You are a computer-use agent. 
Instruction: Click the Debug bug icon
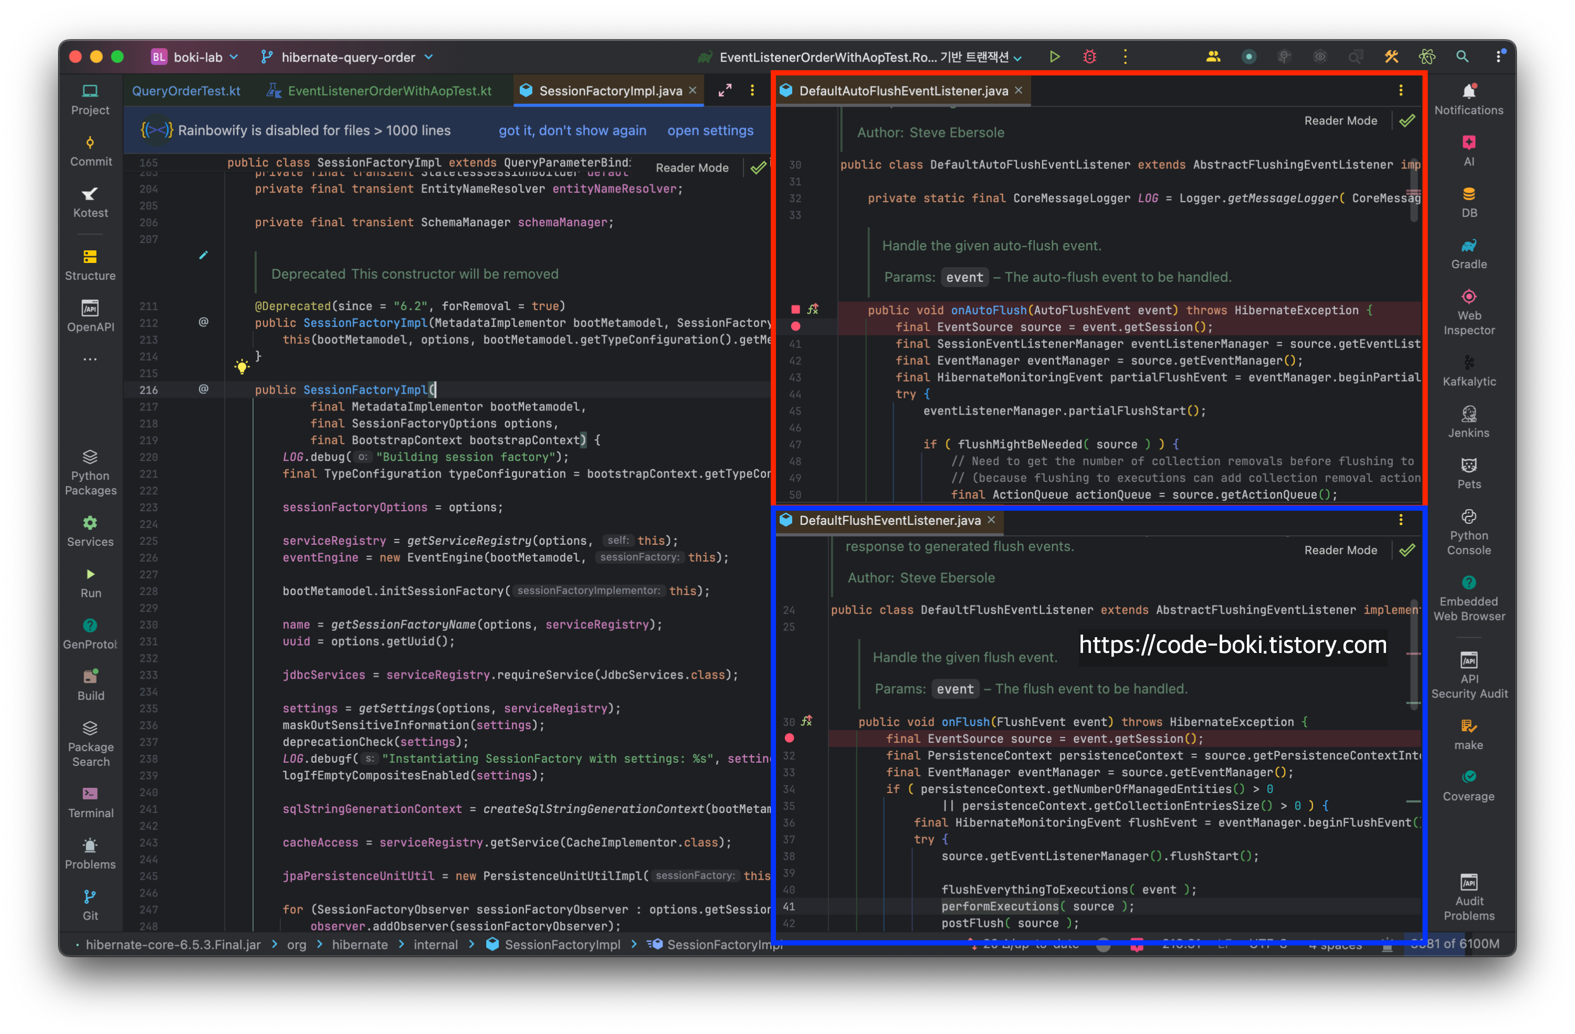pos(1089,57)
